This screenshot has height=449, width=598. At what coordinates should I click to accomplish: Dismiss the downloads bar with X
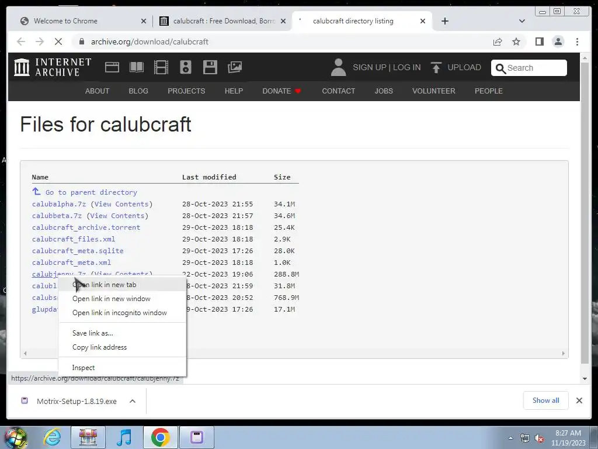[x=579, y=400]
